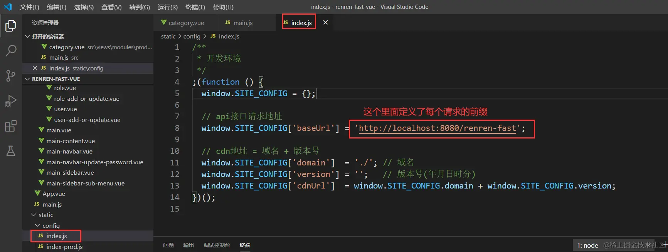668x252 pixels.
Task: Switch to the 问题 panel tab
Action: pos(168,245)
